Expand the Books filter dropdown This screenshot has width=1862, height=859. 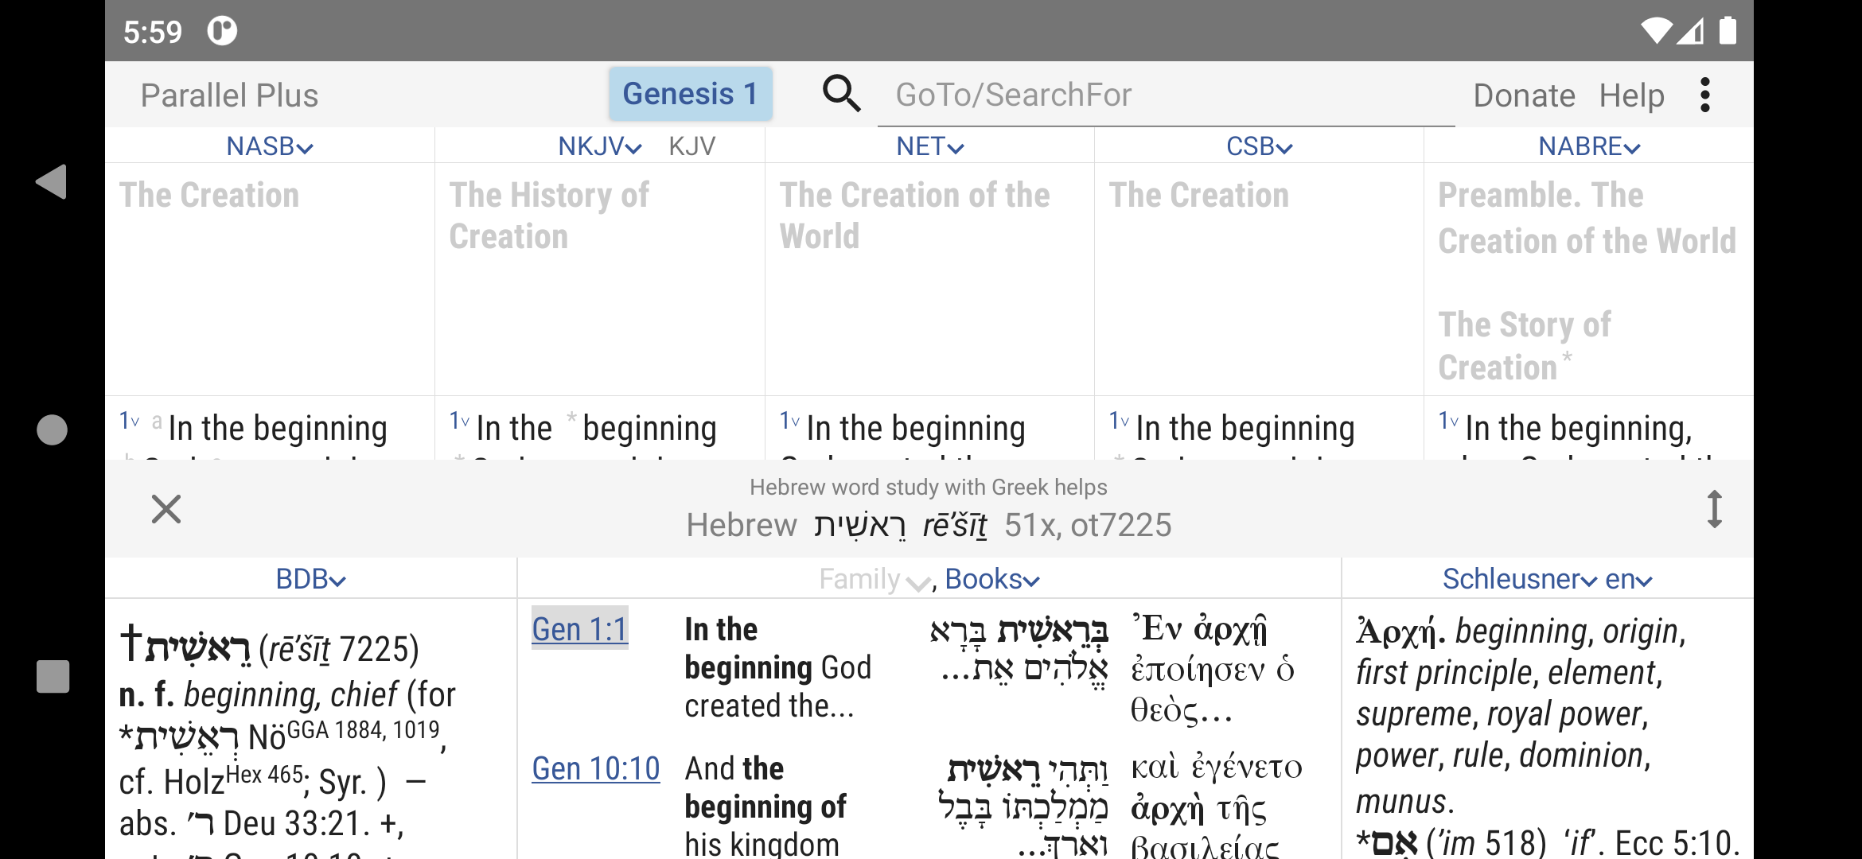point(992,579)
